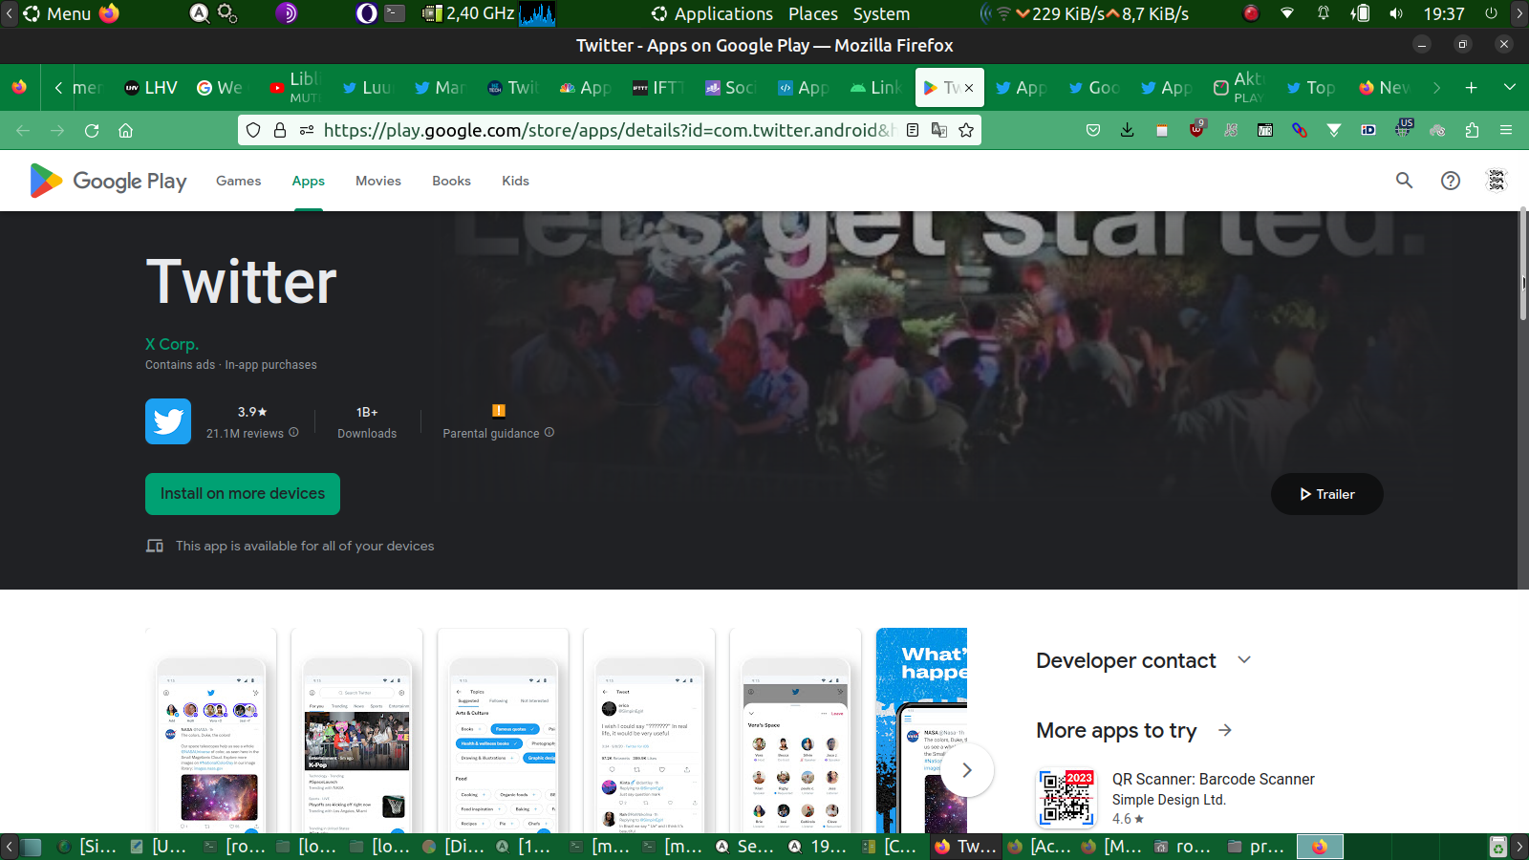Viewport: 1529px width, 860px height.
Task: Open Google Play help center icon
Action: (x=1451, y=181)
